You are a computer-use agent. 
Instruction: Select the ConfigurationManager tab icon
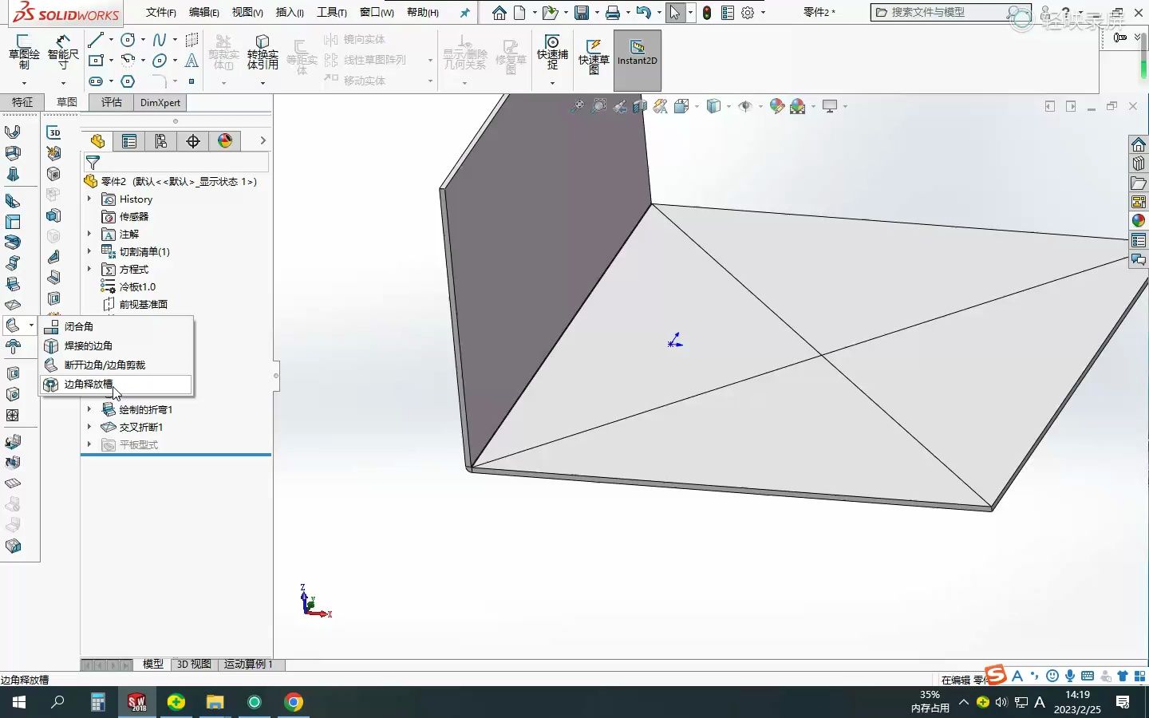[161, 140]
